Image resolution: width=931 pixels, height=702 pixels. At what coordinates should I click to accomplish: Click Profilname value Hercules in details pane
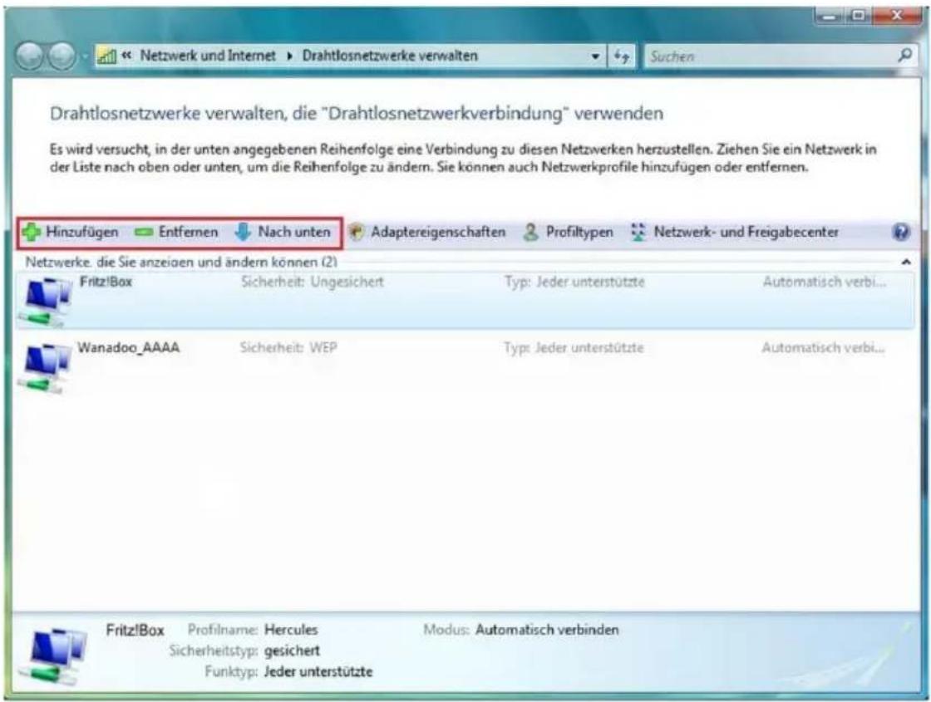[x=291, y=630]
